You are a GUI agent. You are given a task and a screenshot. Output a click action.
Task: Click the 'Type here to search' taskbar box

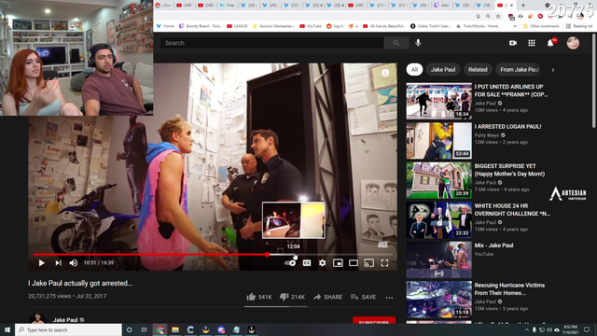68,329
